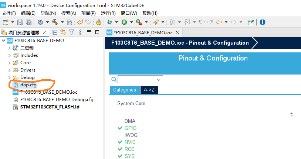
Task: Open the explorer View Menu three-dot icon
Action: [x=80, y=32]
